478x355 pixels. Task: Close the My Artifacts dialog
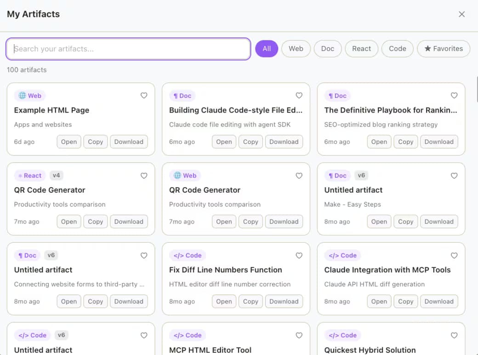(461, 14)
